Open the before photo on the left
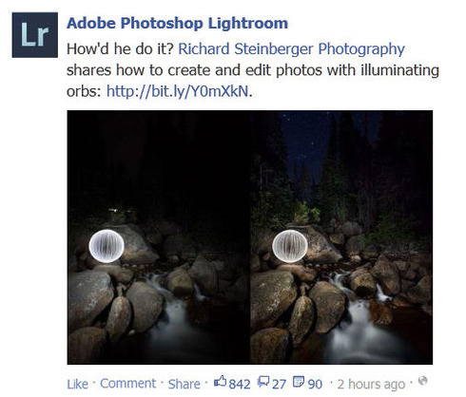The image size is (466, 397). [x=159, y=237]
